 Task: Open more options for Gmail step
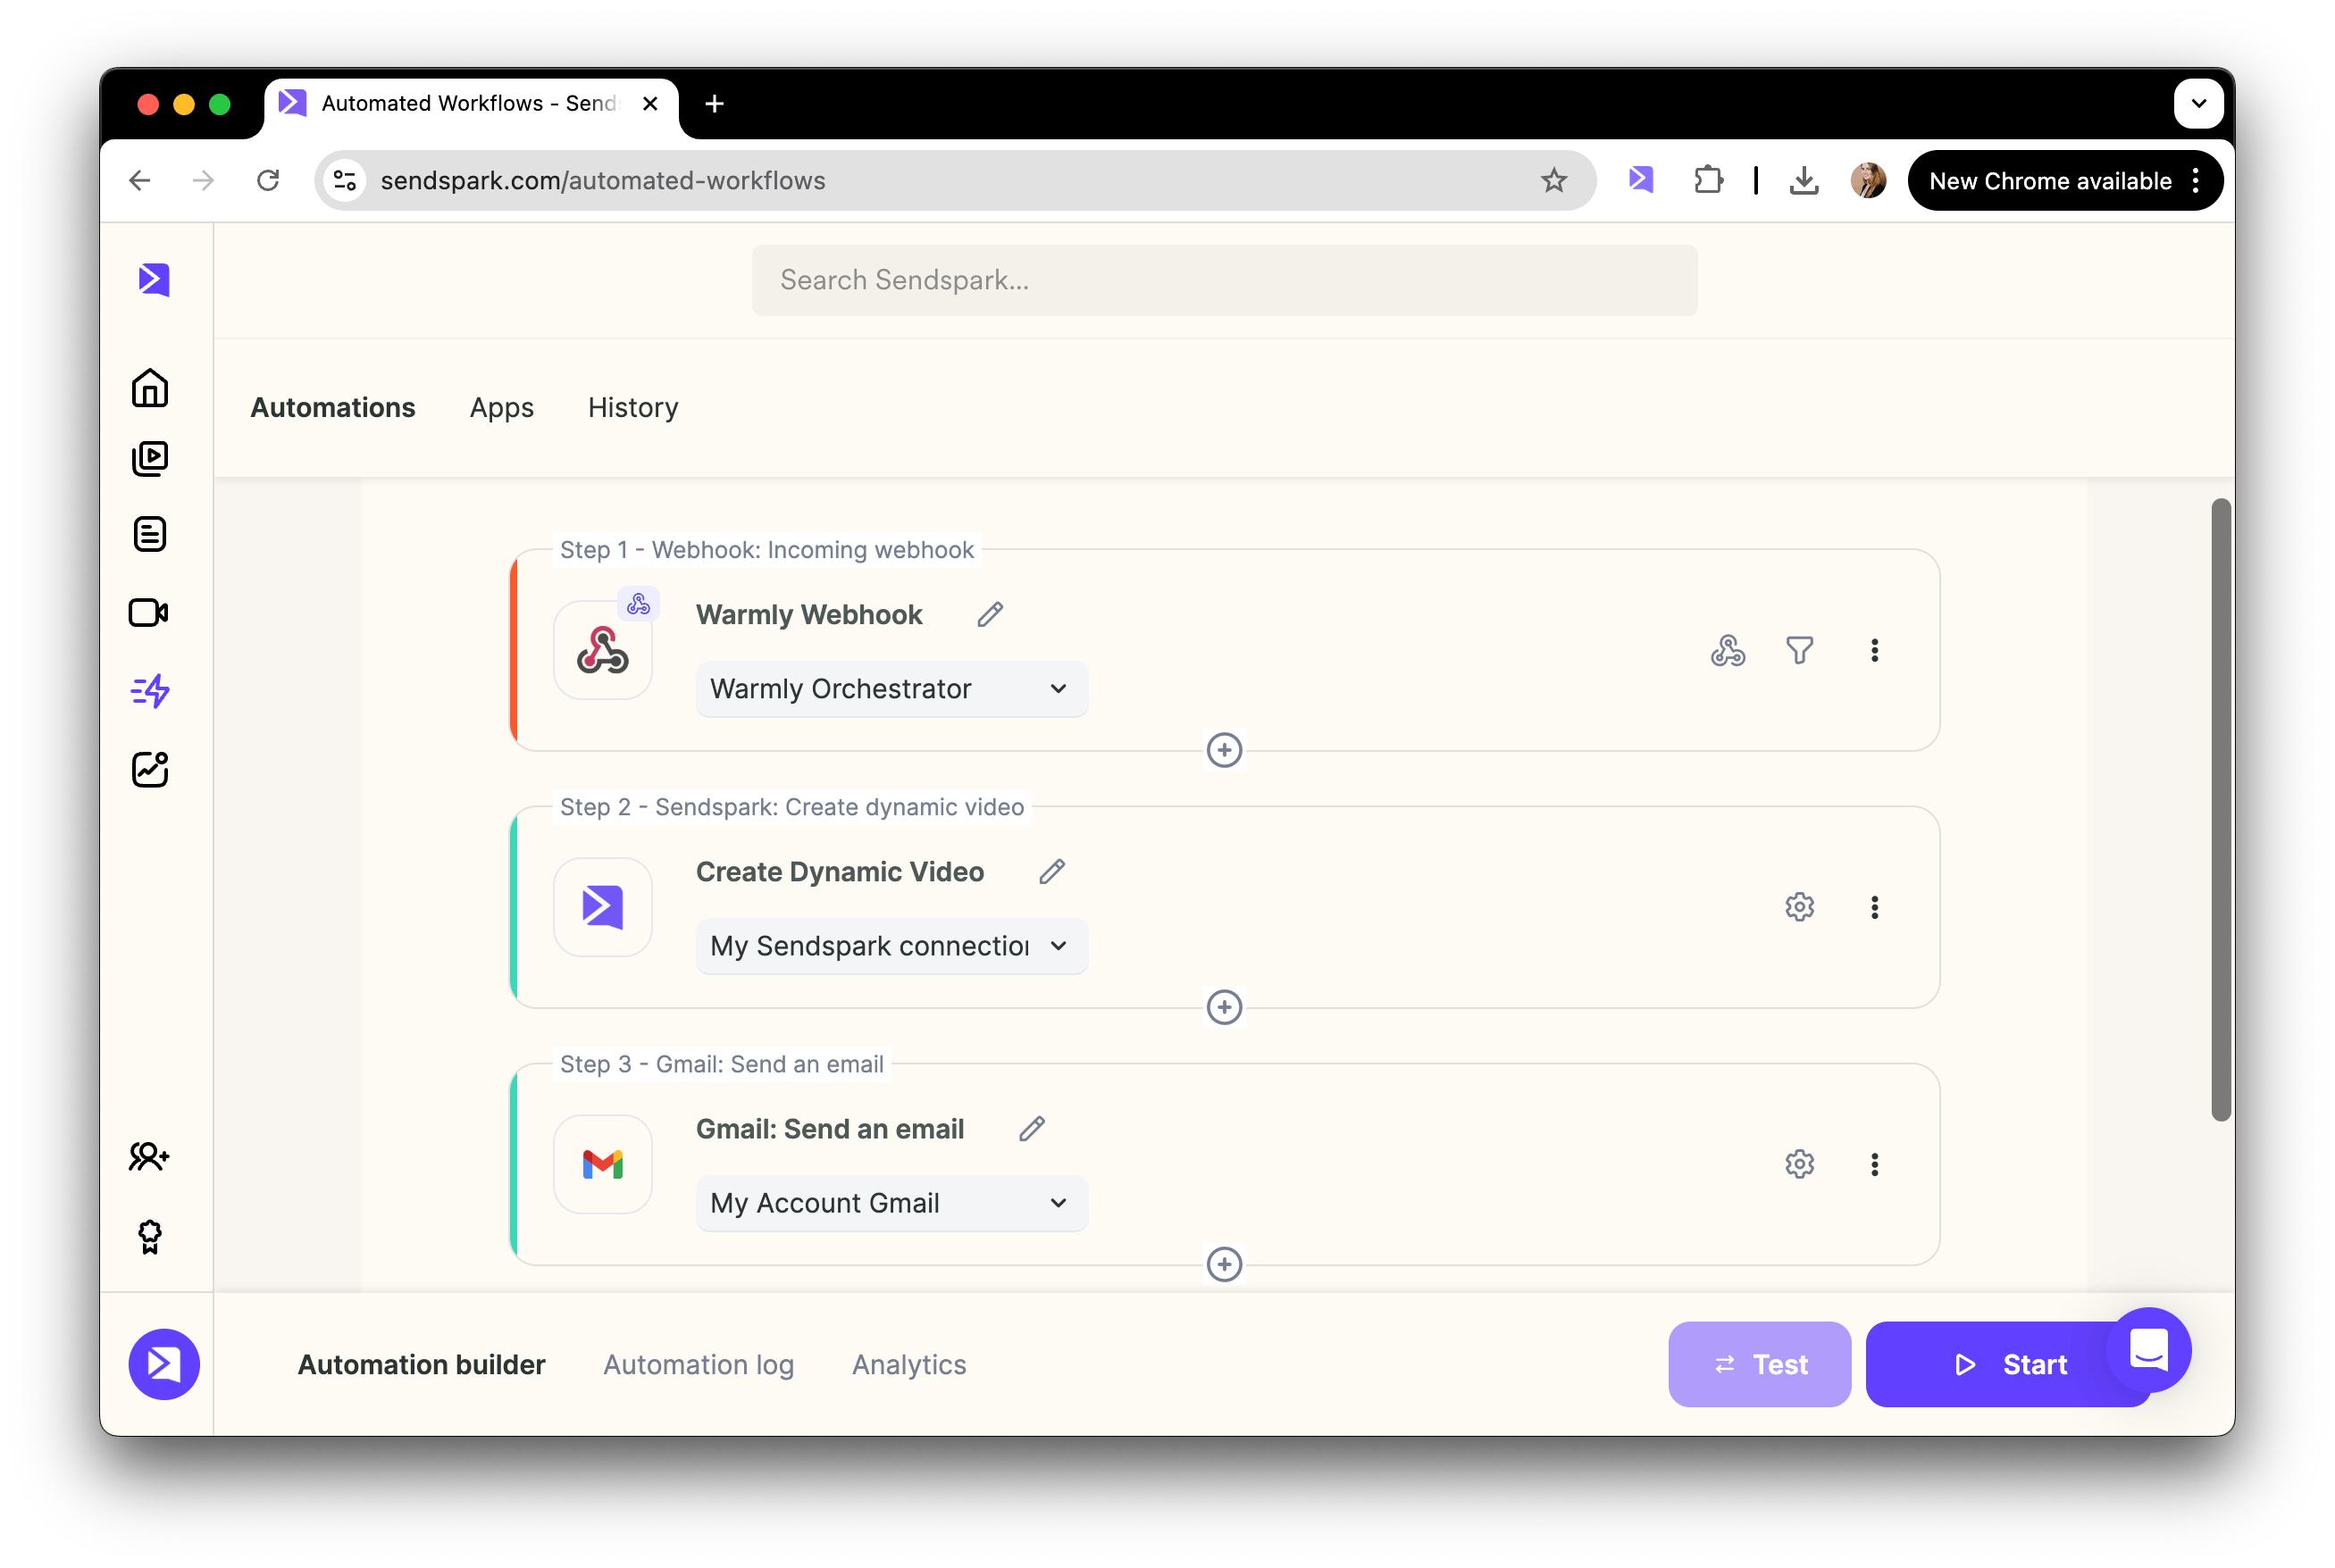point(1875,1164)
